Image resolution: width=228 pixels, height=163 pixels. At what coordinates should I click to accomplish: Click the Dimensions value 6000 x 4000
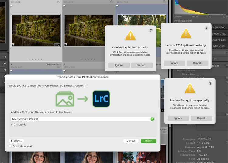click(204, 139)
